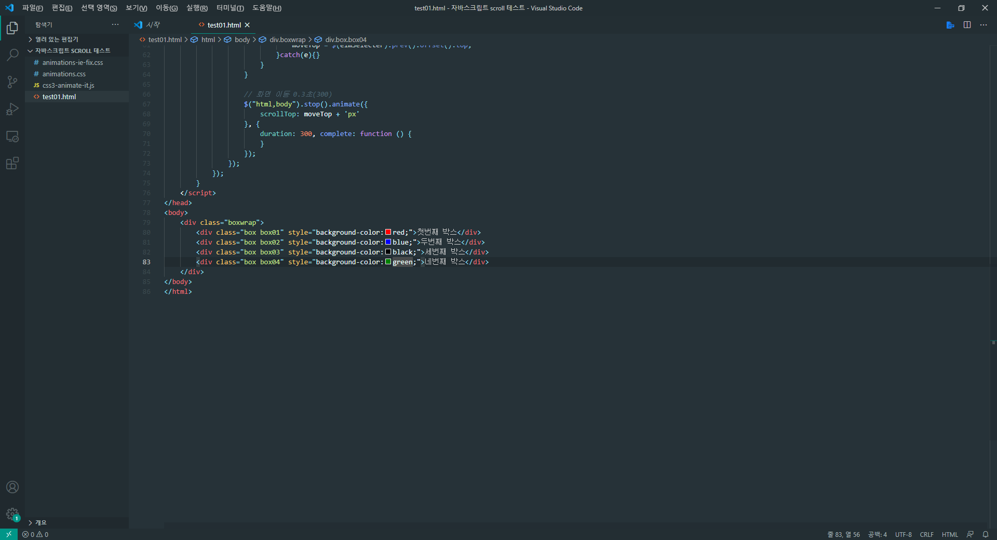997x540 pixels.
Task: Open the Extensions view
Action: coord(12,163)
